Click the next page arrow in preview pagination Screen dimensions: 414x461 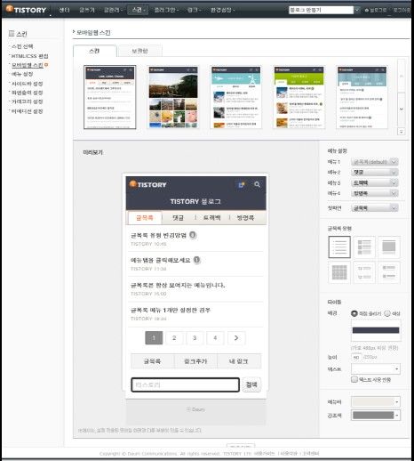[x=236, y=338]
